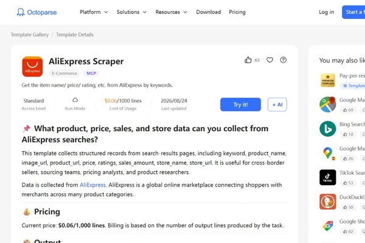Open the TikTok Search template icon
This screenshot has width=365, height=243.
pos(328,177)
